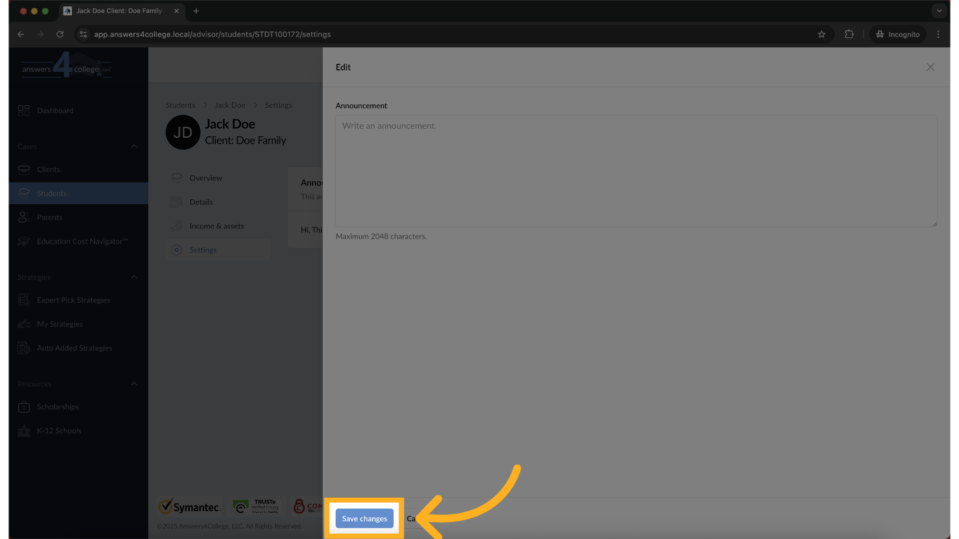Image resolution: width=959 pixels, height=539 pixels.
Task: Collapse the Strategies sidebar section
Action: click(x=133, y=277)
